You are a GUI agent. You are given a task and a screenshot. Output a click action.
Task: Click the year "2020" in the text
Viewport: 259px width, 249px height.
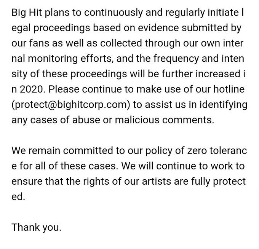(x=32, y=89)
